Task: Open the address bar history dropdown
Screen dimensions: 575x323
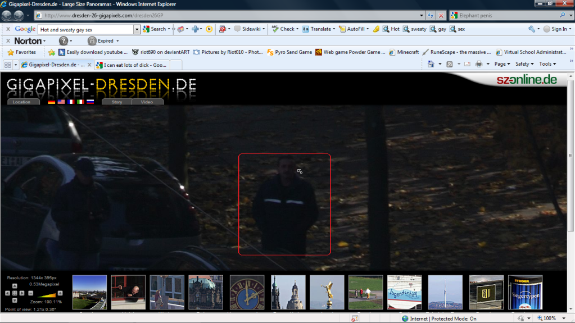Action: pos(422,15)
